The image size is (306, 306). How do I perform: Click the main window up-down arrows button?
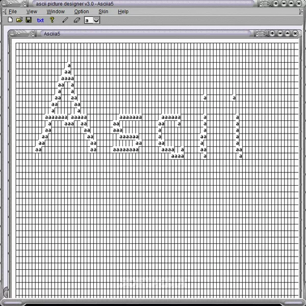click(x=276, y=4)
